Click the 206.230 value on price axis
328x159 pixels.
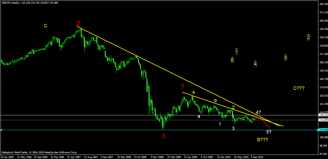tap(323, 62)
